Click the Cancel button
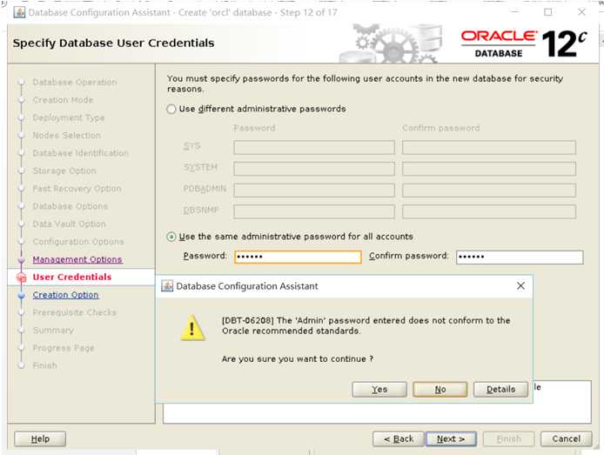This screenshot has width=604, height=455. (x=566, y=438)
